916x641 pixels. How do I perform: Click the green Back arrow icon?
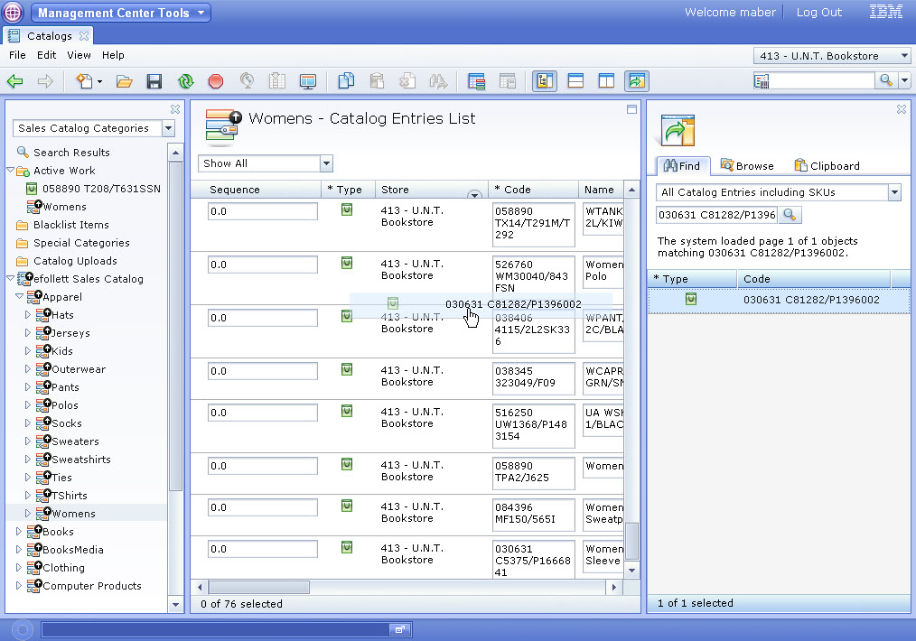tap(15, 81)
